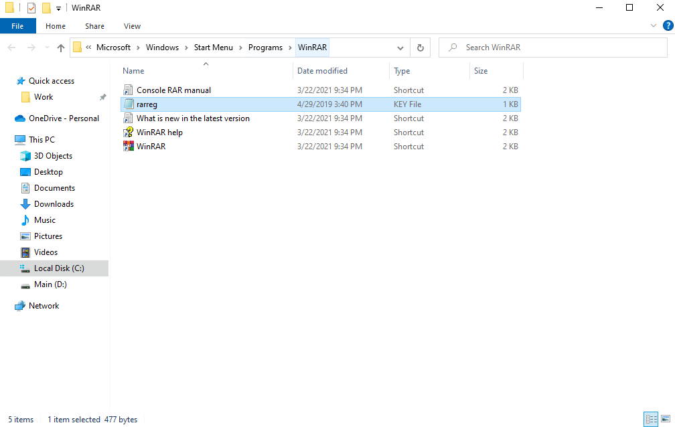Open Music folder in sidebar
The width and height of the screenshot is (675, 427).
pyautogui.click(x=45, y=220)
